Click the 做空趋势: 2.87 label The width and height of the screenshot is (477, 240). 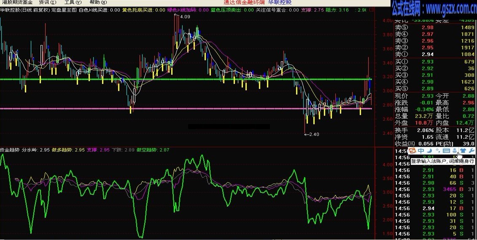(153, 150)
